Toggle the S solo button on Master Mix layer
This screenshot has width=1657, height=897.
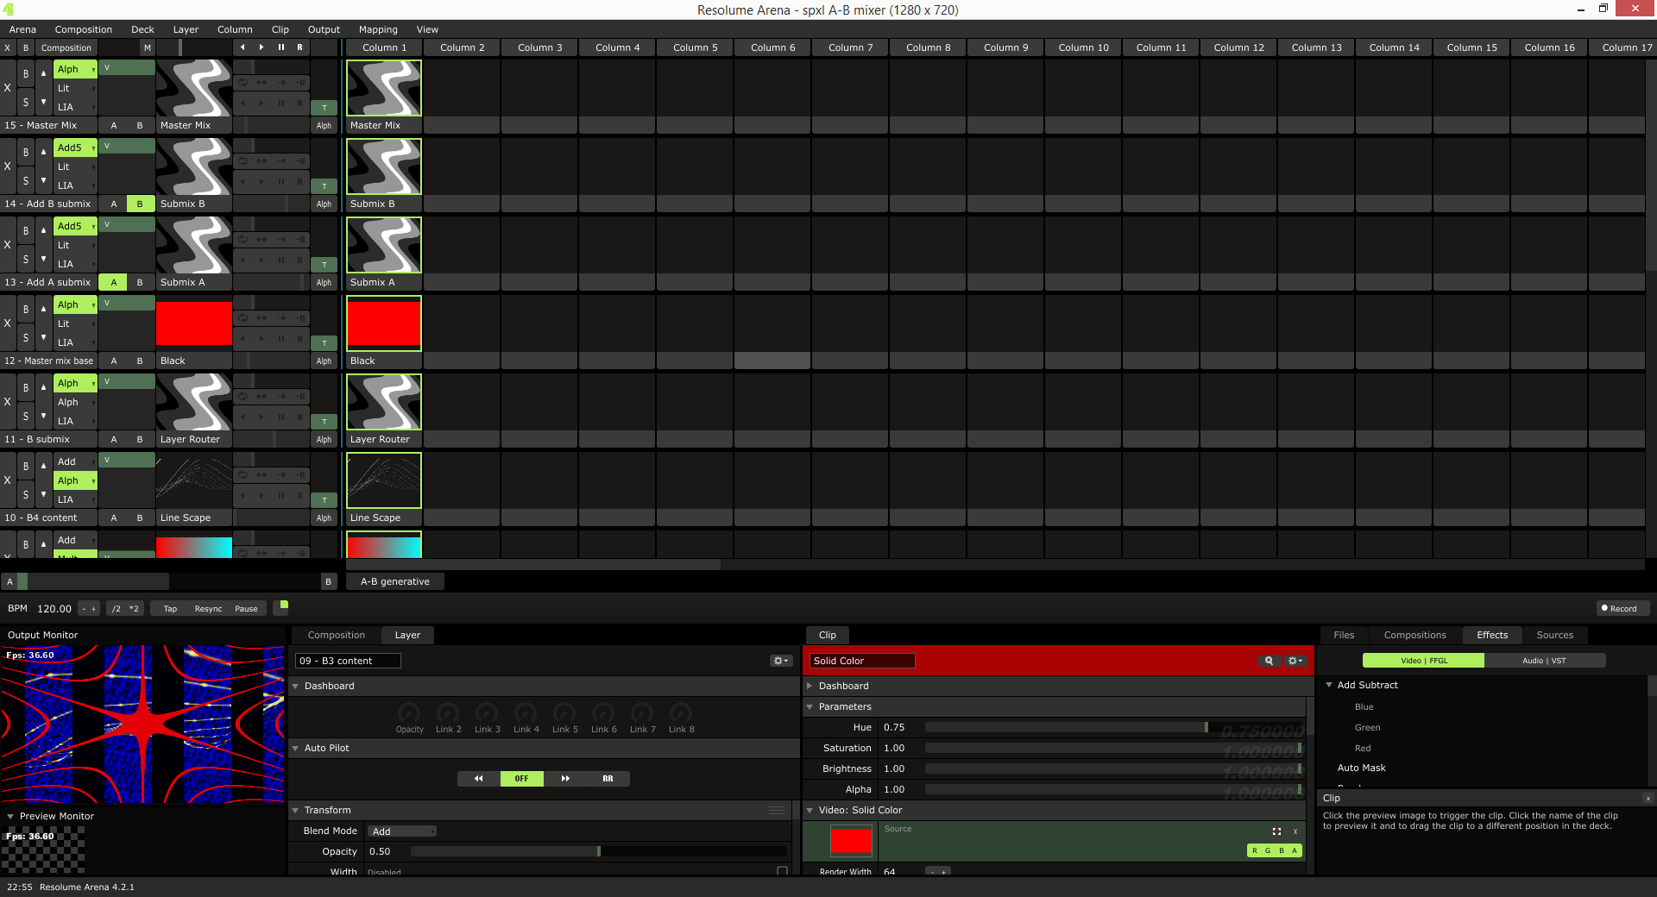(26, 102)
